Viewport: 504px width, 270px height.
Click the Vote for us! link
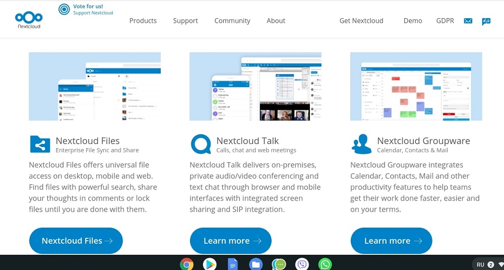tap(88, 6)
